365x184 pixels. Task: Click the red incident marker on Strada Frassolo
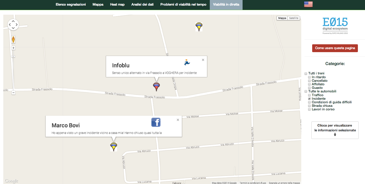pyautogui.click(x=156, y=87)
